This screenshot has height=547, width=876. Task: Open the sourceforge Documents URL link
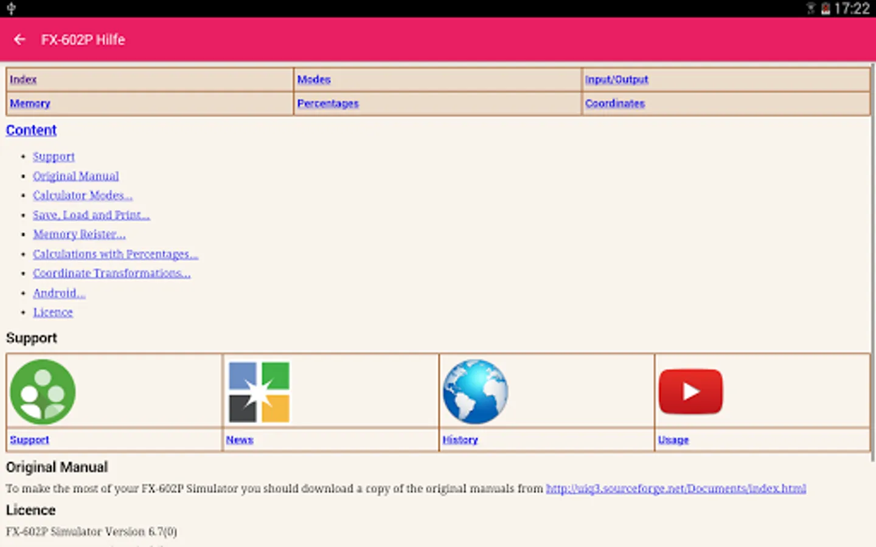pos(676,489)
